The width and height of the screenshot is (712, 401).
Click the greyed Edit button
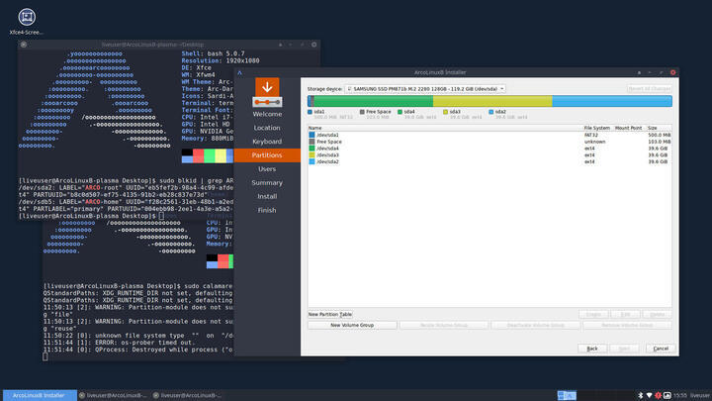click(x=625, y=314)
